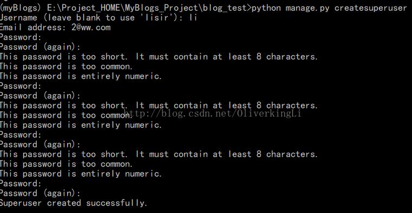This screenshot has width=412, height=213.
Task: Click the third 'Password:' prompt
Action: (x=21, y=135)
